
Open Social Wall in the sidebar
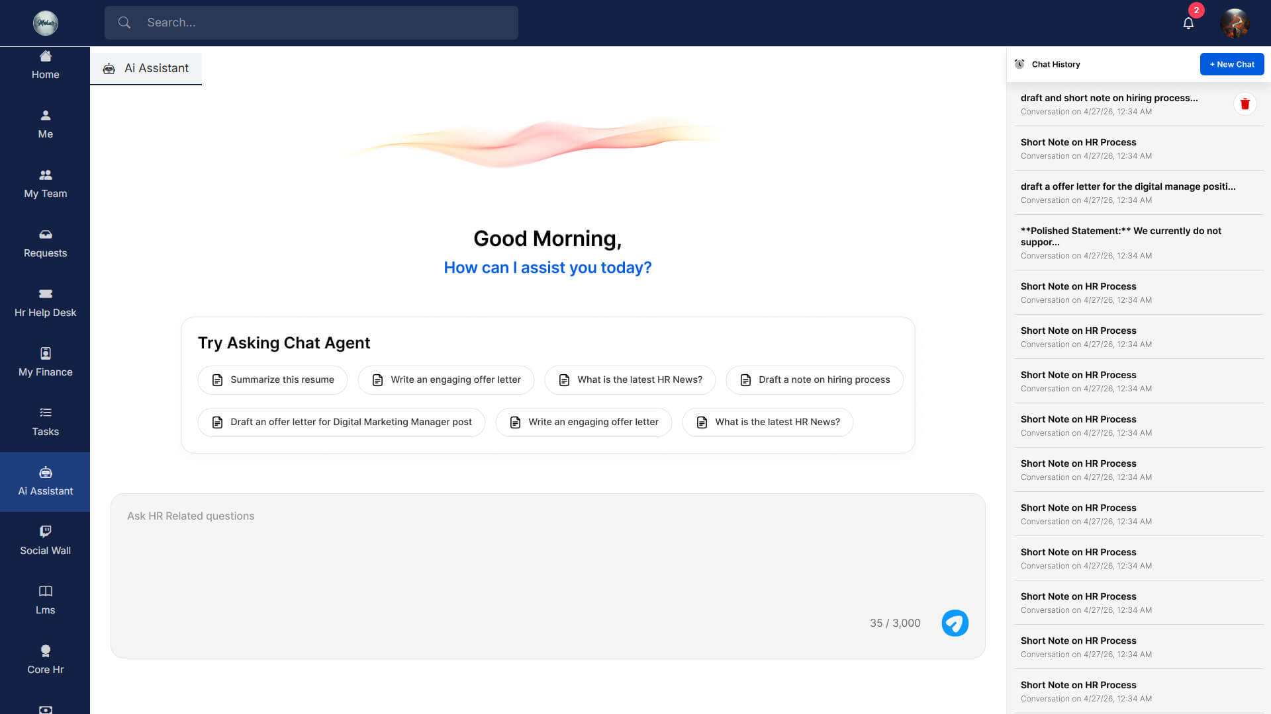tap(45, 541)
